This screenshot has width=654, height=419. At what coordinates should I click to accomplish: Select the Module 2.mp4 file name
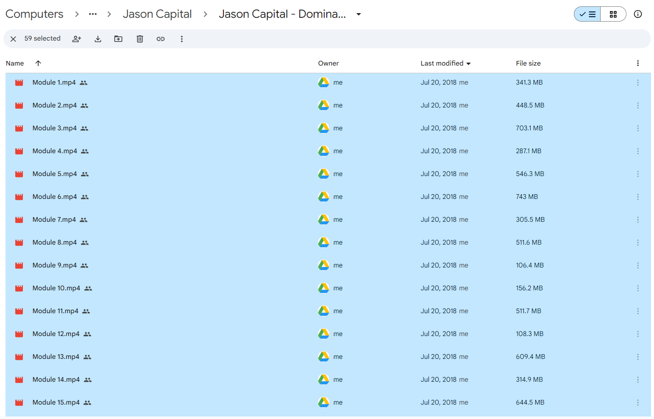pyautogui.click(x=55, y=105)
